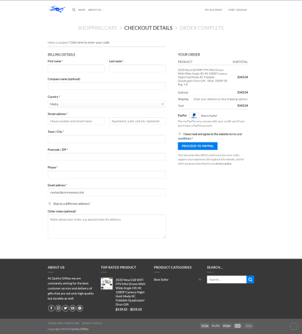Click the PayPal logo in payment section
The image size is (302, 334).
coord(194,116)
